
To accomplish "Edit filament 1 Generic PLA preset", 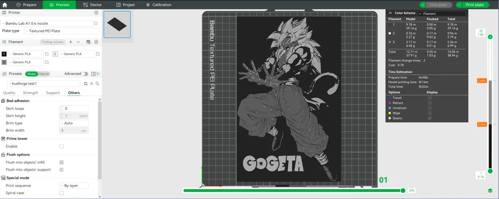I will (x=47, y=54).
